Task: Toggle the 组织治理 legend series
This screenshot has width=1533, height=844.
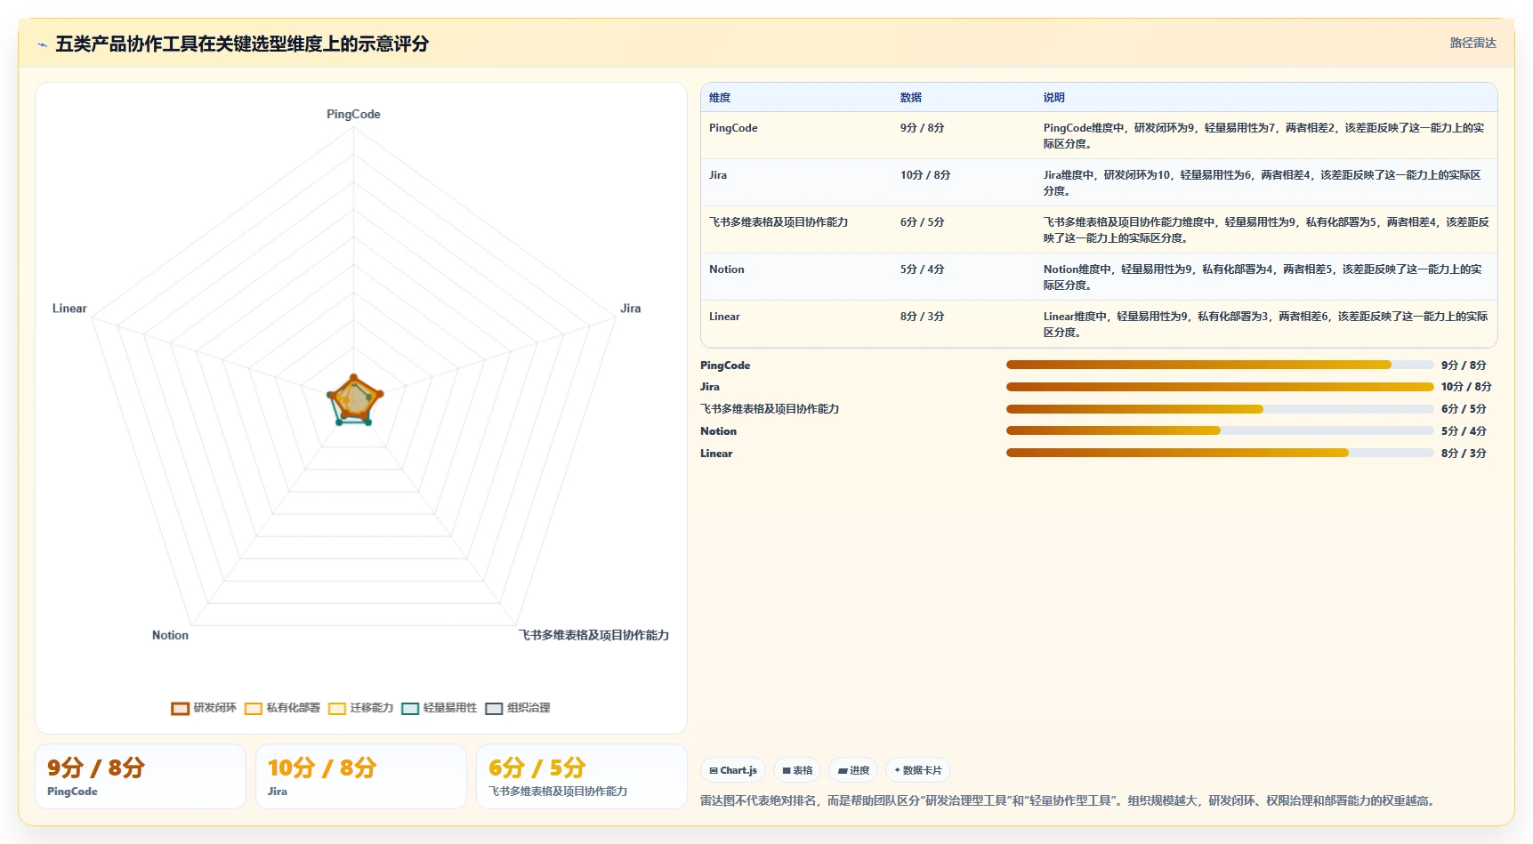Action: pyautogui.click(x=518, y=708)
